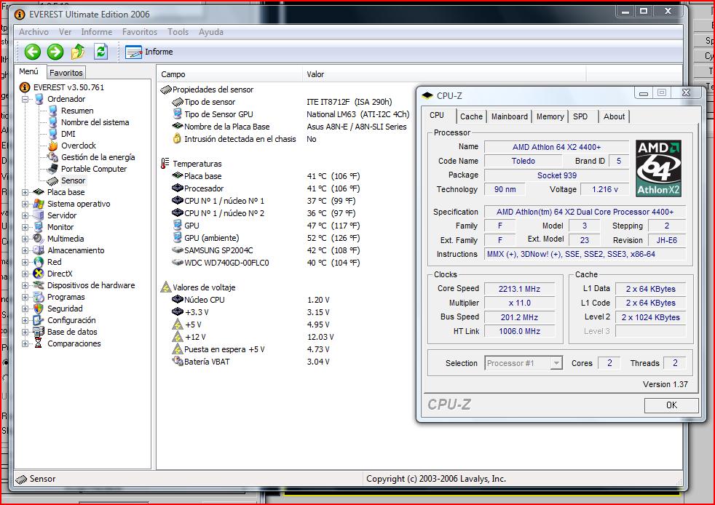Click the Temperaturas thermometer icon

click(165, 163)
